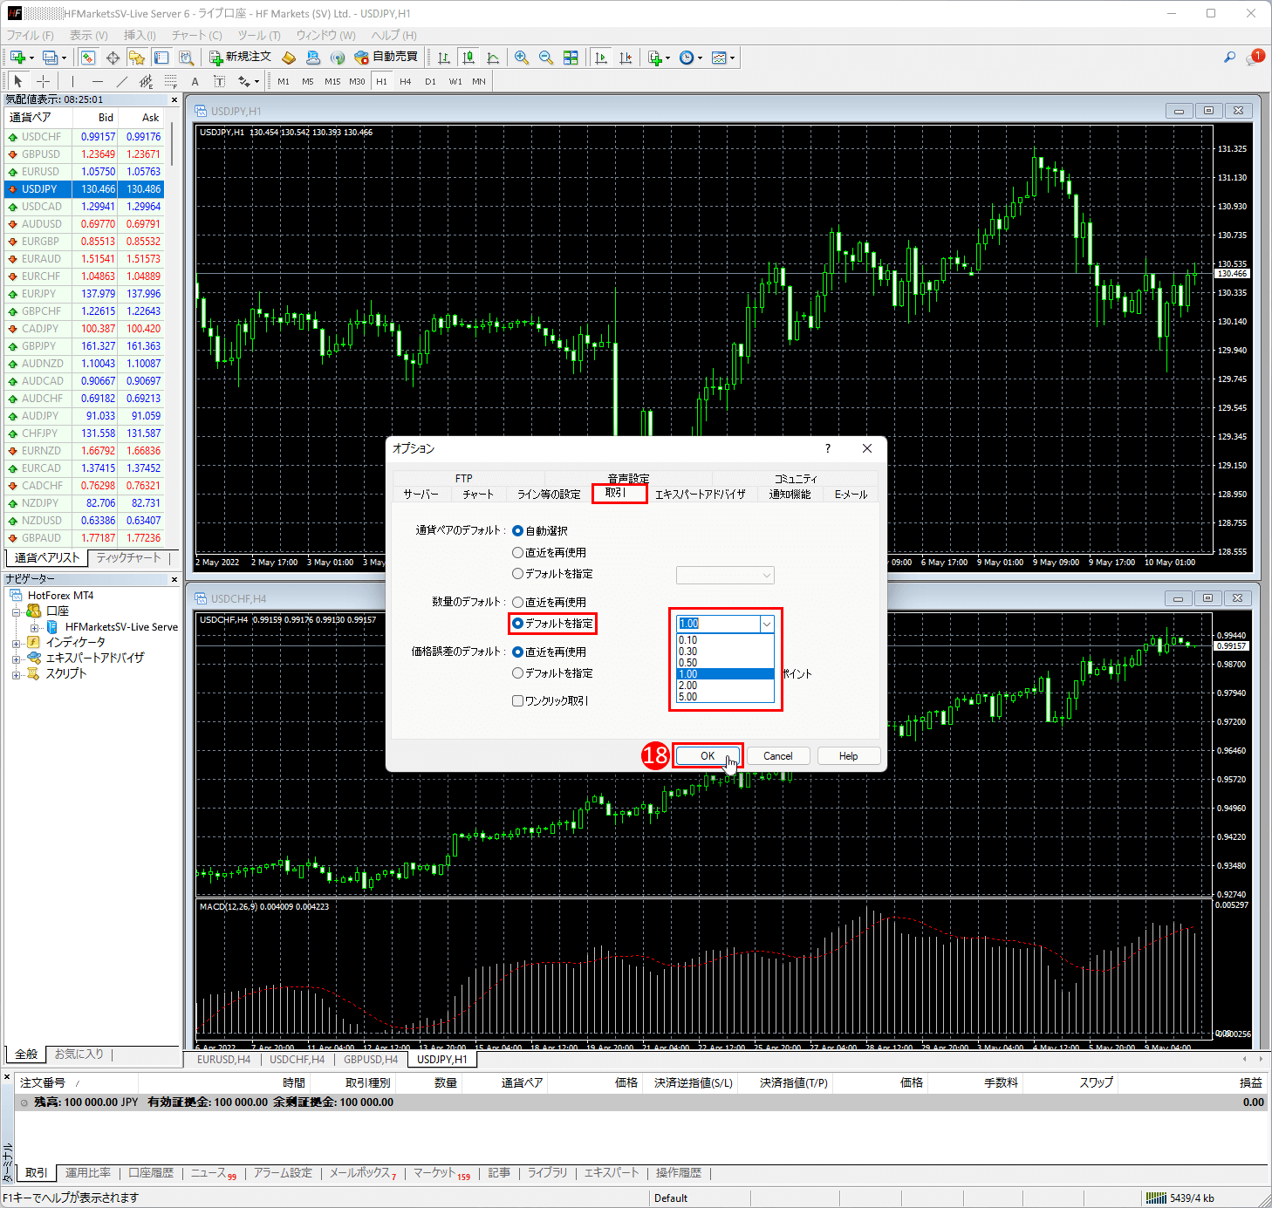Screen dimensions: 1272x1208
Task: Select the EURUSD row in Market Watch
Action: (41, 172)
